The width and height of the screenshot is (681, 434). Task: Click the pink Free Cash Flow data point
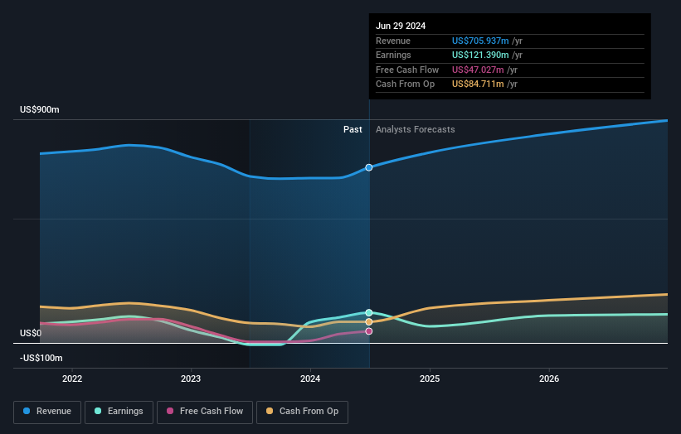(369, 331)
